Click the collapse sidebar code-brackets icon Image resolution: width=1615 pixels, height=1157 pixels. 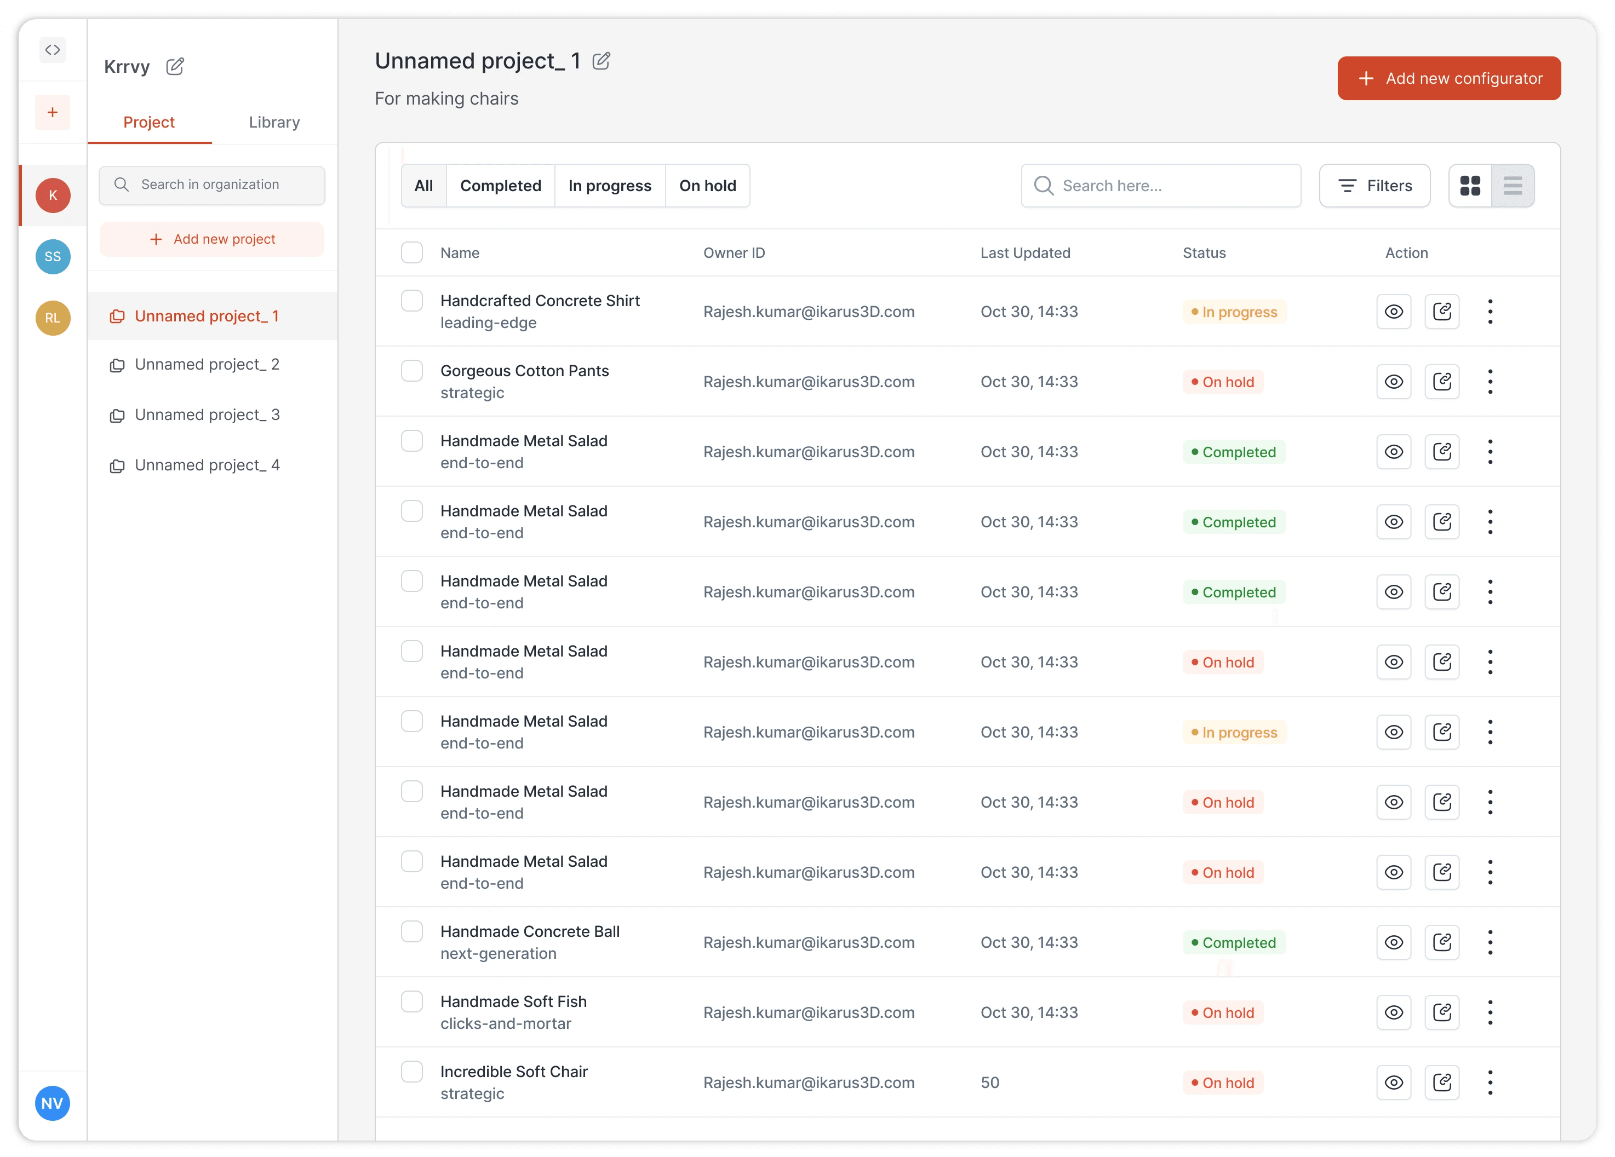click(x=53, y=50)
